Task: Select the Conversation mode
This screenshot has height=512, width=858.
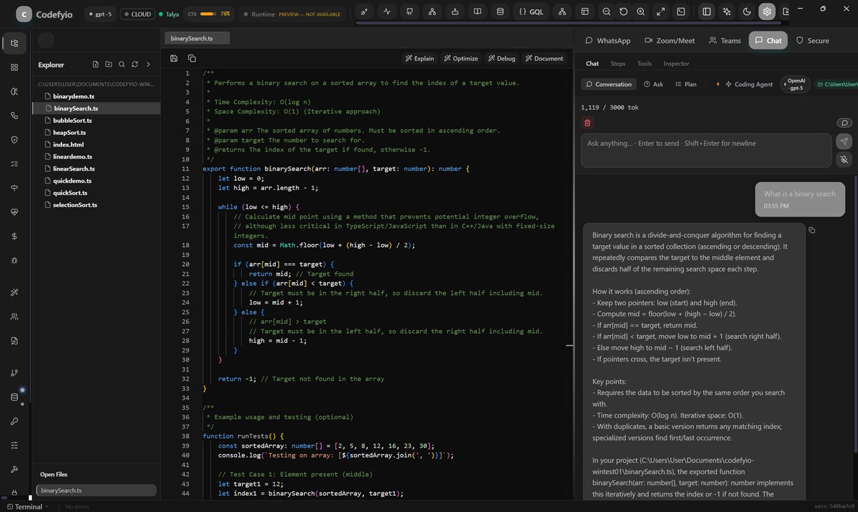Action: (608, 85)
